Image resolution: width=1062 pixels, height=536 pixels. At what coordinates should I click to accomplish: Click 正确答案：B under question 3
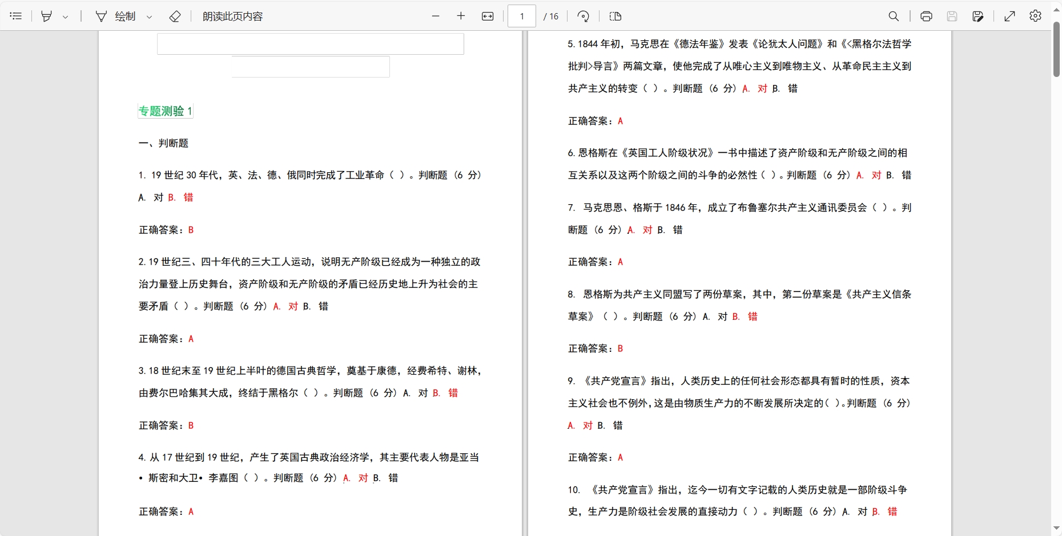point(166,425)
